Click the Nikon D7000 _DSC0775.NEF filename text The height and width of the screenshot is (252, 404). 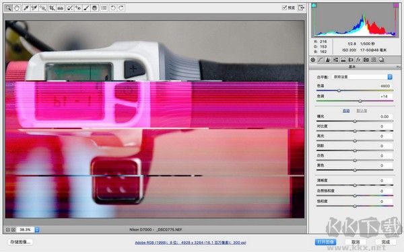[156, 229]
